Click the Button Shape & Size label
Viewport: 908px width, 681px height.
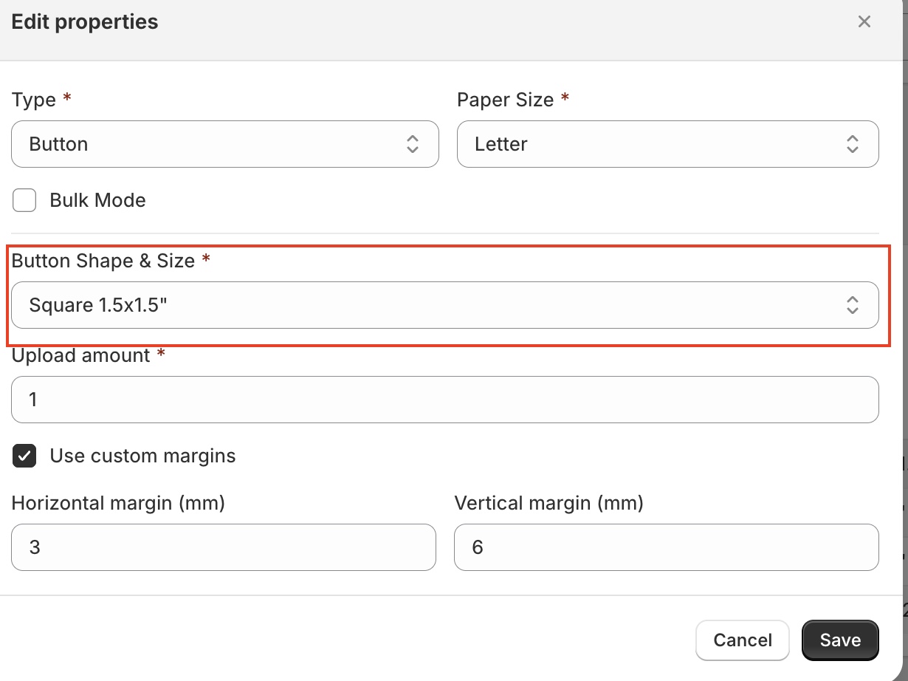(103, 261)
